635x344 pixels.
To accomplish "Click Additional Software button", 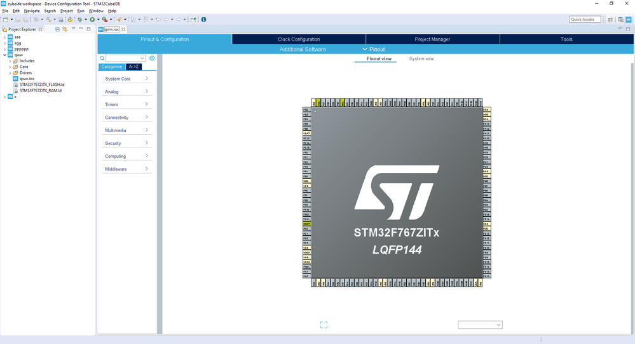I will pos(303,50).
